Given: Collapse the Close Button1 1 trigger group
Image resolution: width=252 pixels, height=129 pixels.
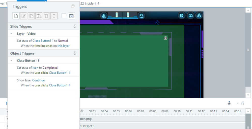Looking at the screenshot, I should (x=11, y=61).
